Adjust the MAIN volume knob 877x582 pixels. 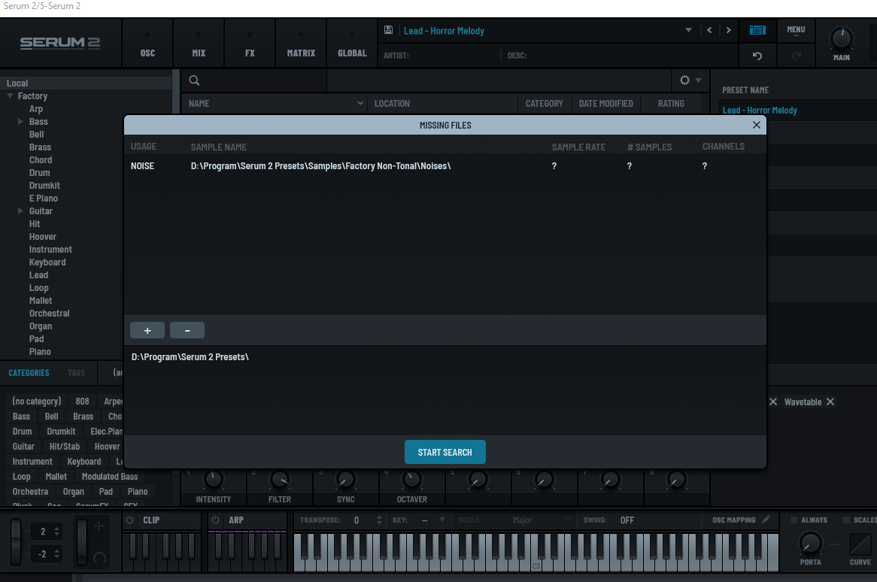click(841, 38)
